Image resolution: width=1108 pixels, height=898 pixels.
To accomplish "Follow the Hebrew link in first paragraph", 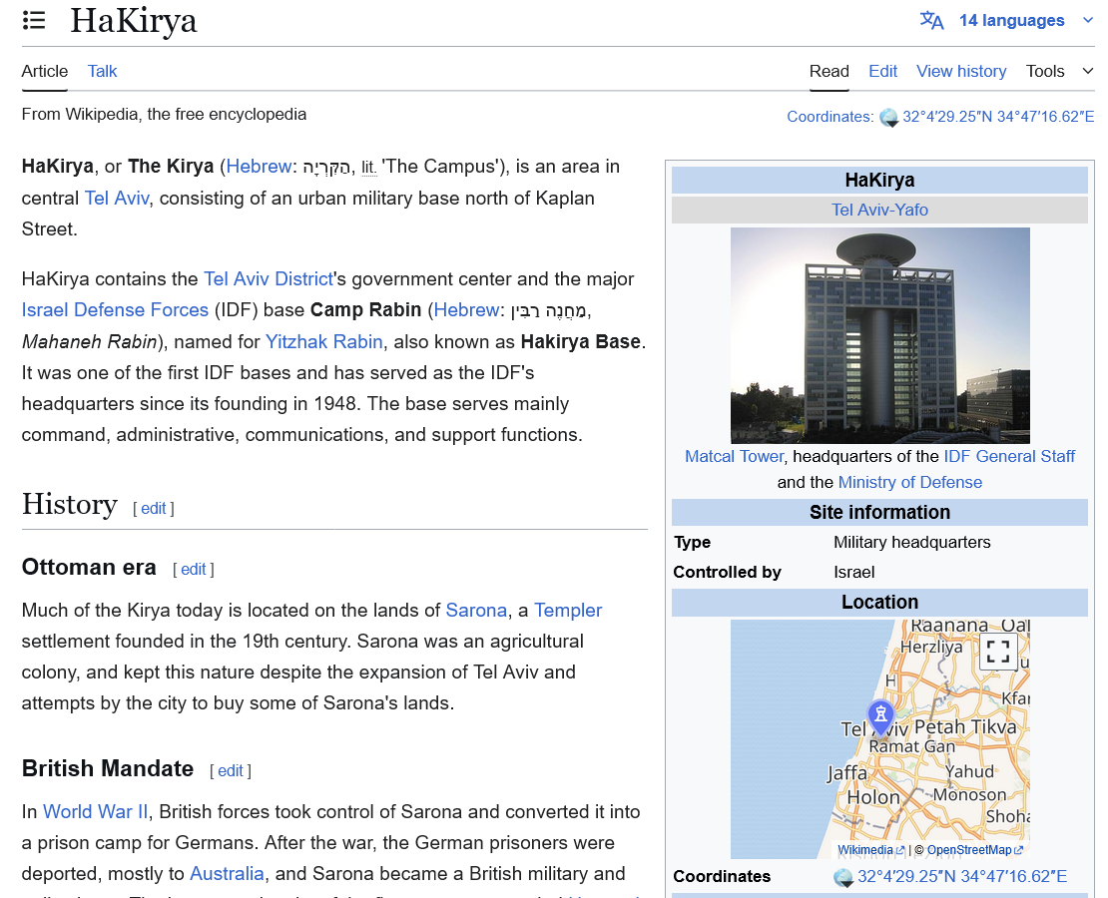I will 259,167.
